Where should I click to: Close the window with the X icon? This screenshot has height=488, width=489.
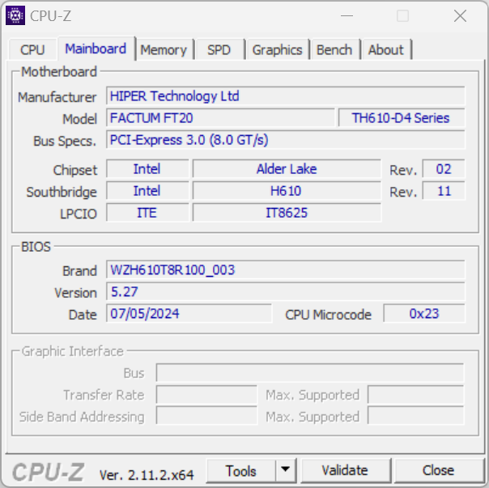461,15
